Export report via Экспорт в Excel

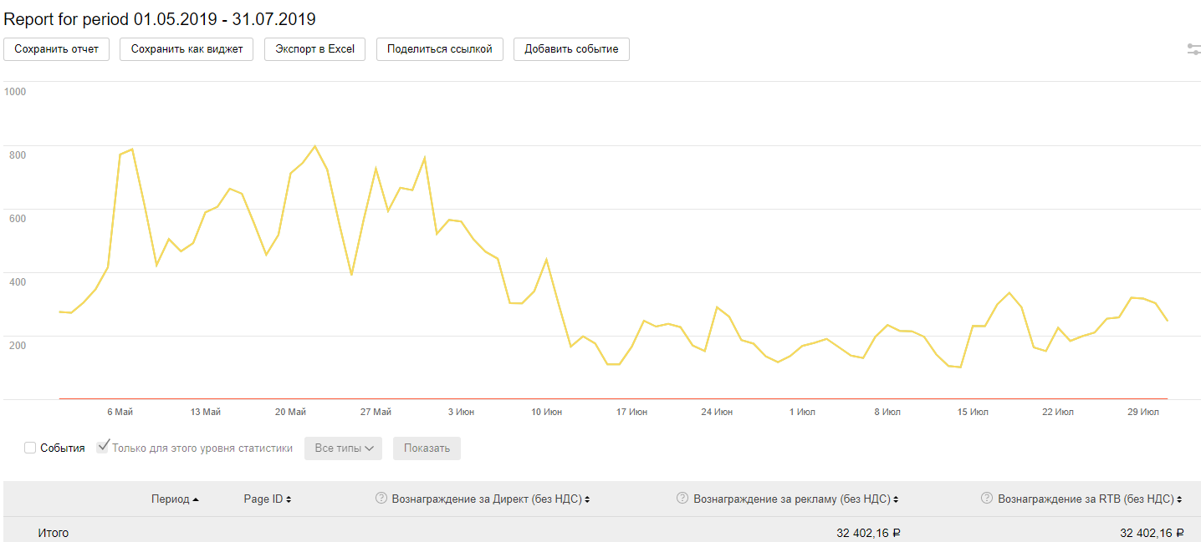click(x=314, y=49)
